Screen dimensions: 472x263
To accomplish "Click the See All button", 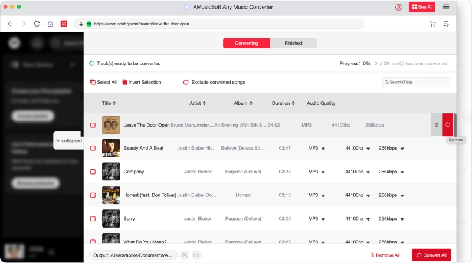I will [422, 7].
